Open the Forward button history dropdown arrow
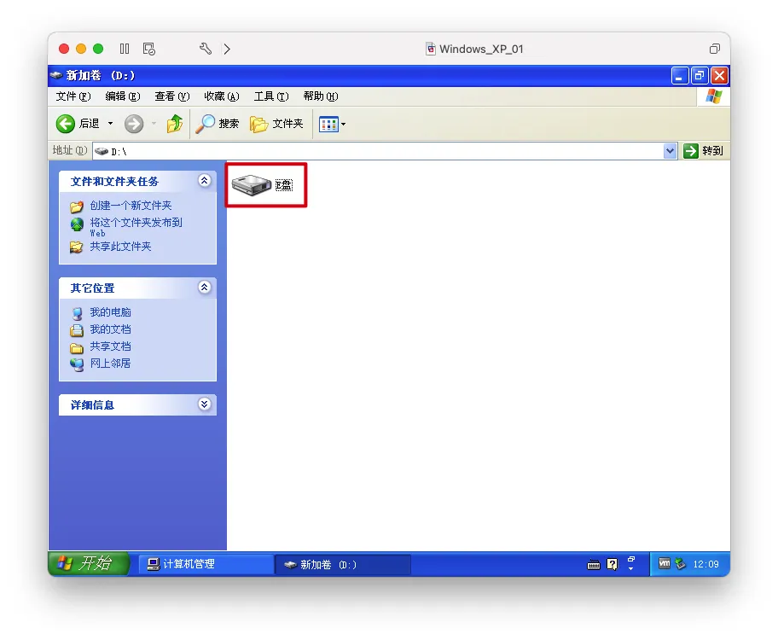The width and height of the screenshot is (778, 640). (154, 124)
